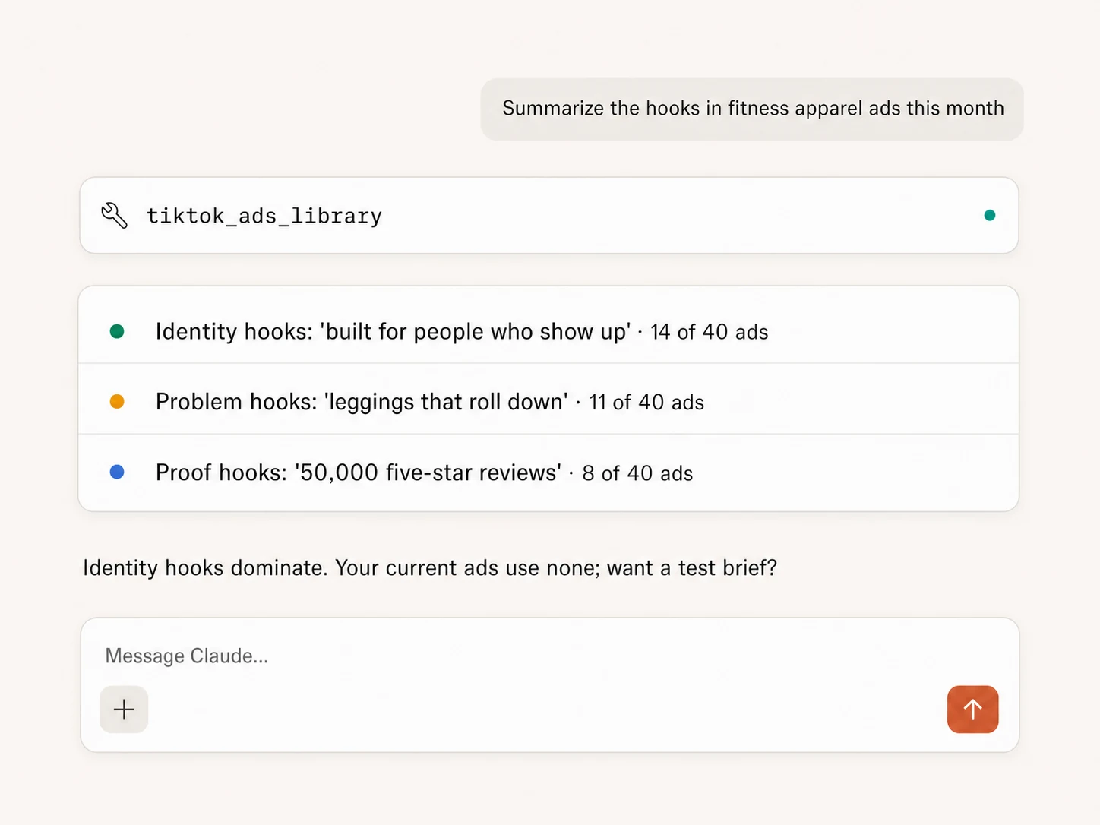The height and width of the screenshot is (825, 1100).
Task: Expand the tiktok_ads_library tool call card
Action: tap(548, 216)
